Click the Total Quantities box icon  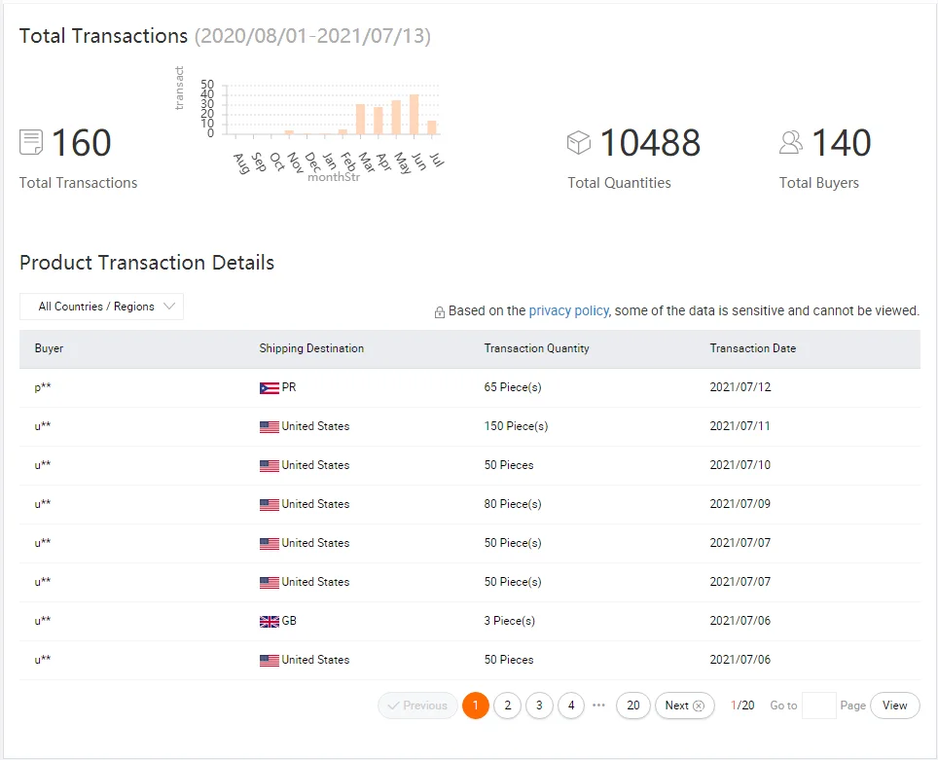pyautogui.click(x=579, y=143)
